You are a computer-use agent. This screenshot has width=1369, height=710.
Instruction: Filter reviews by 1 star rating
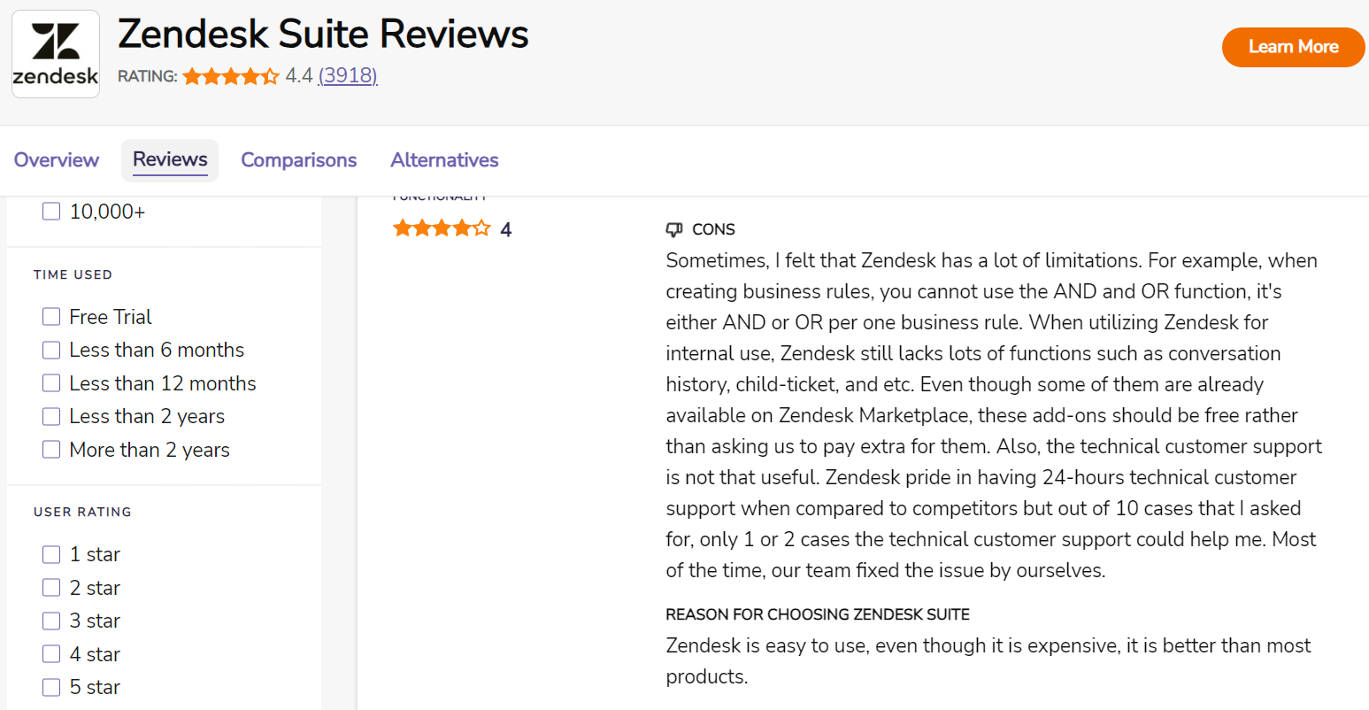click(x=50, y=554)
